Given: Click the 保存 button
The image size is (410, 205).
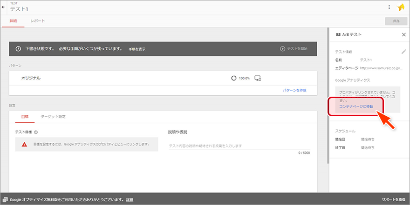Looking at the screenshot, I should coord(396,21).
